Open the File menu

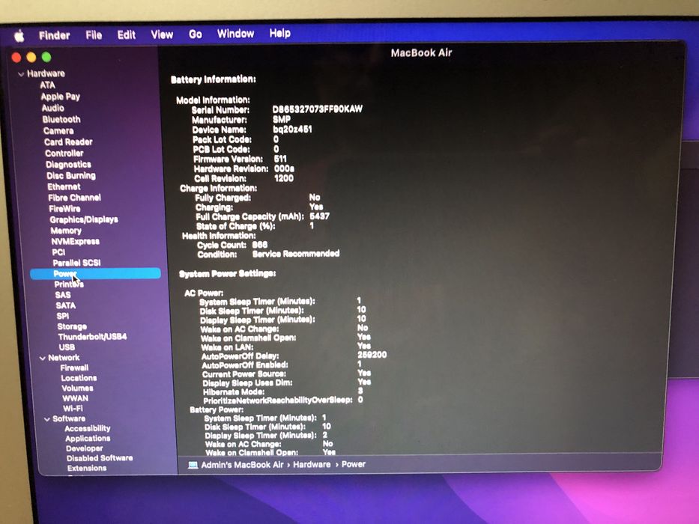coord(94,34)
